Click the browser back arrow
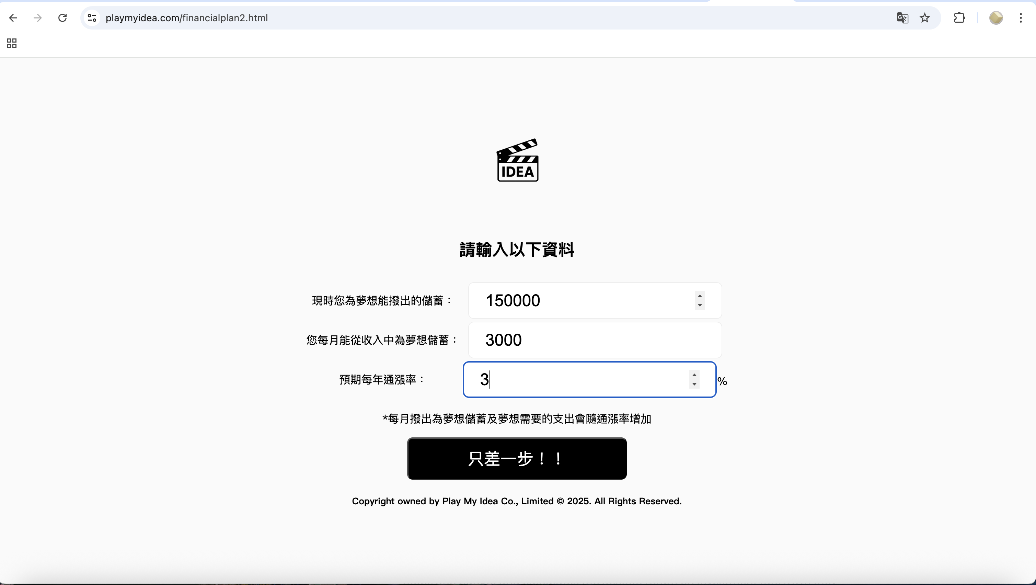Viewport: 1036px width, 585px height. click(13, 18)
